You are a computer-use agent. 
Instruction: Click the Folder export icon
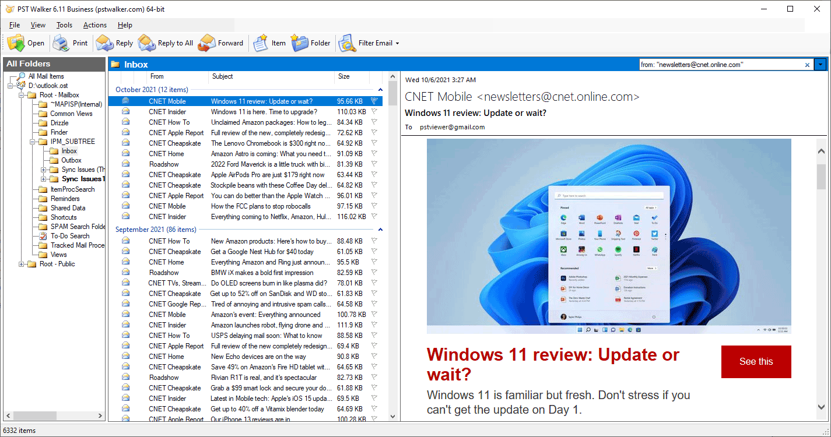click(300, 43)
